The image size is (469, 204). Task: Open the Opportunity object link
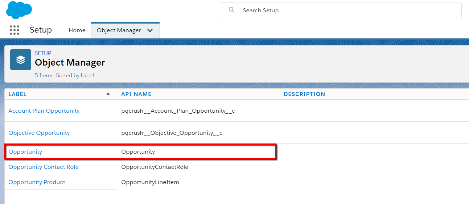point(25,152)
